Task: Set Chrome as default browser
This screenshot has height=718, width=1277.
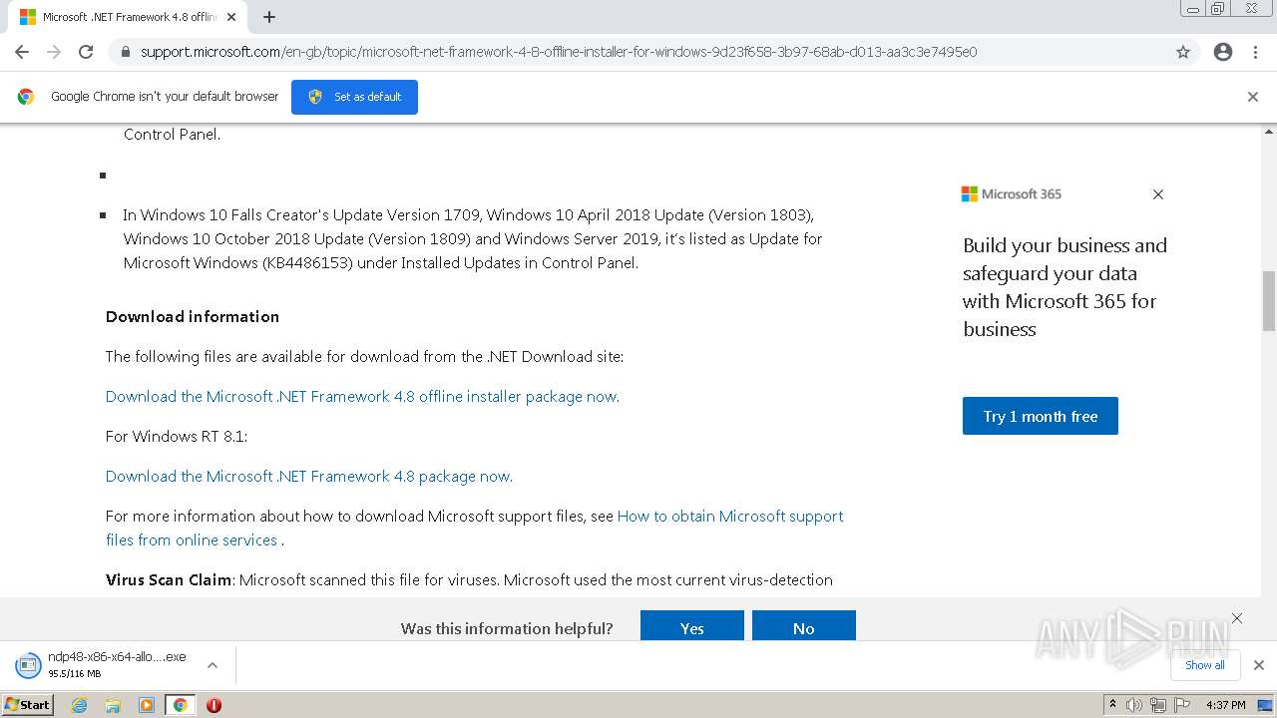Action: pyautogui.click(x=354, y=97)
